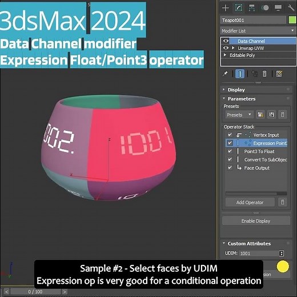
Task: Go to previous frame arrow on timeline
Action: tap(7, 292)
